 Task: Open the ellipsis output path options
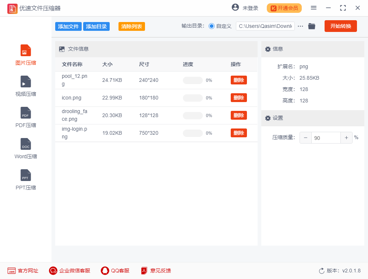pyautogui.click(x=300, y=26)
